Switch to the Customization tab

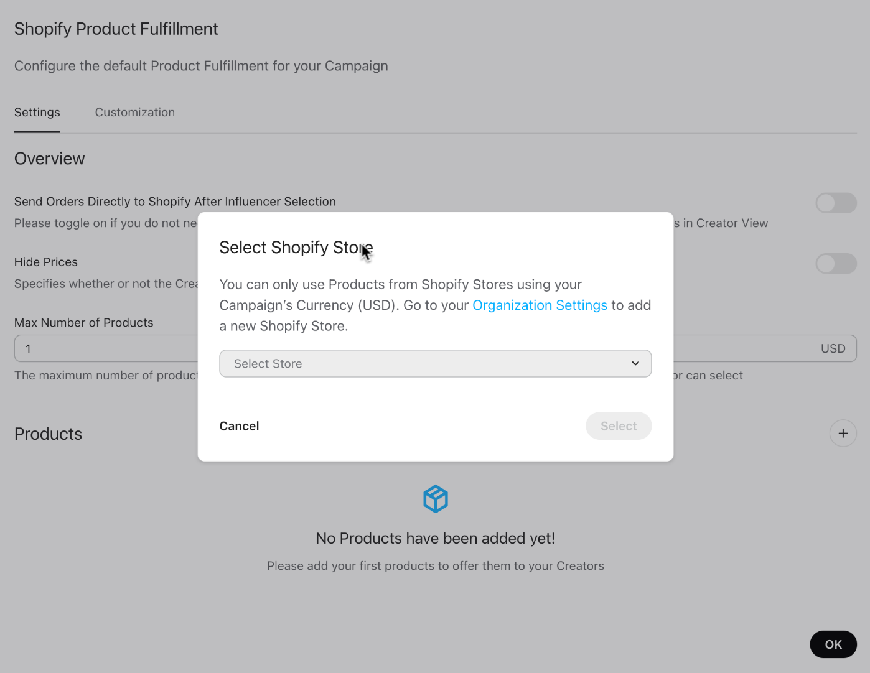coord(135,113)
